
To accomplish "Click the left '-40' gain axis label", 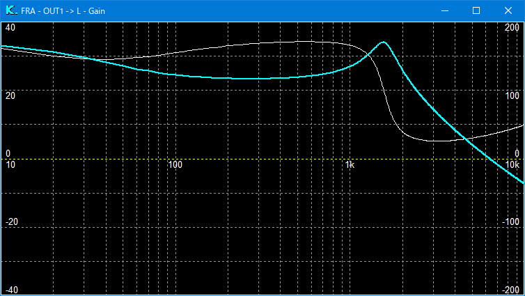I will [12, 290].
